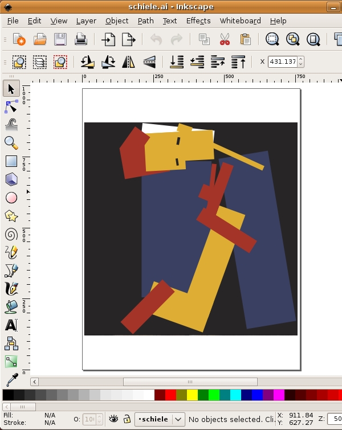
Task: Select all in all layers
Action: (x=40, y=62)
